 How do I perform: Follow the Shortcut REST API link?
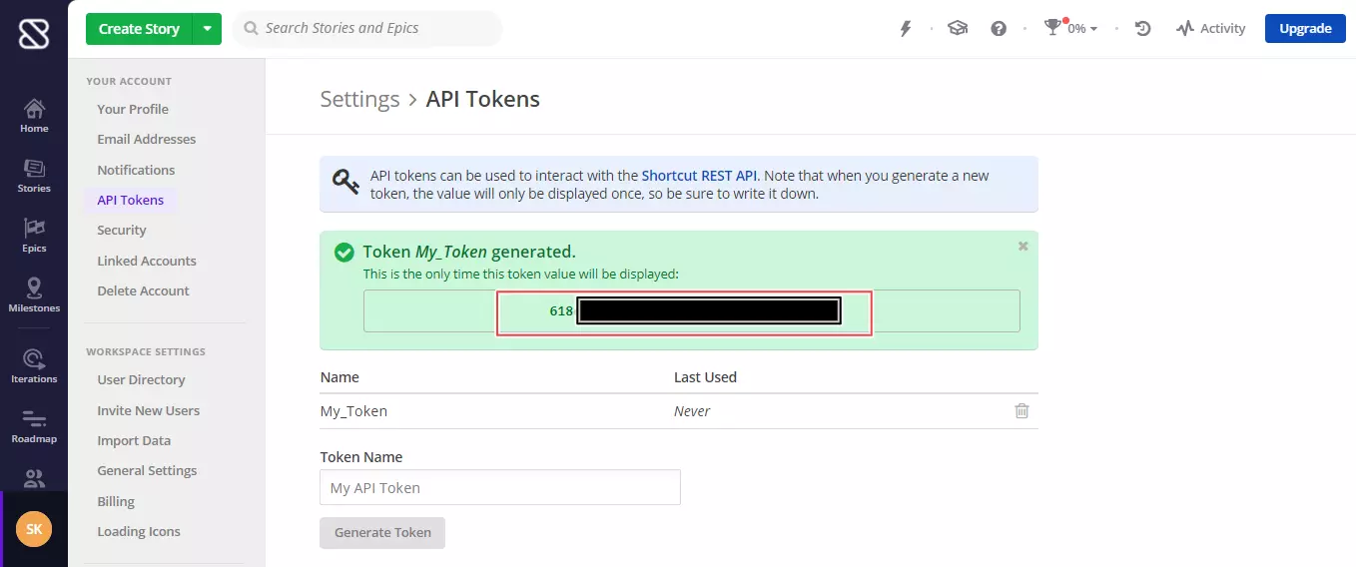(x=699, y=176)
